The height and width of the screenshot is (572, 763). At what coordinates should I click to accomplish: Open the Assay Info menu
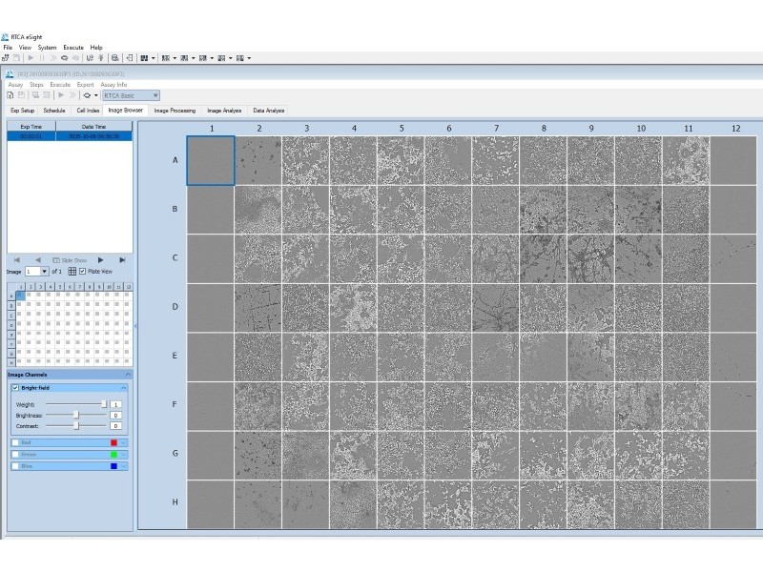coord(113,85)
